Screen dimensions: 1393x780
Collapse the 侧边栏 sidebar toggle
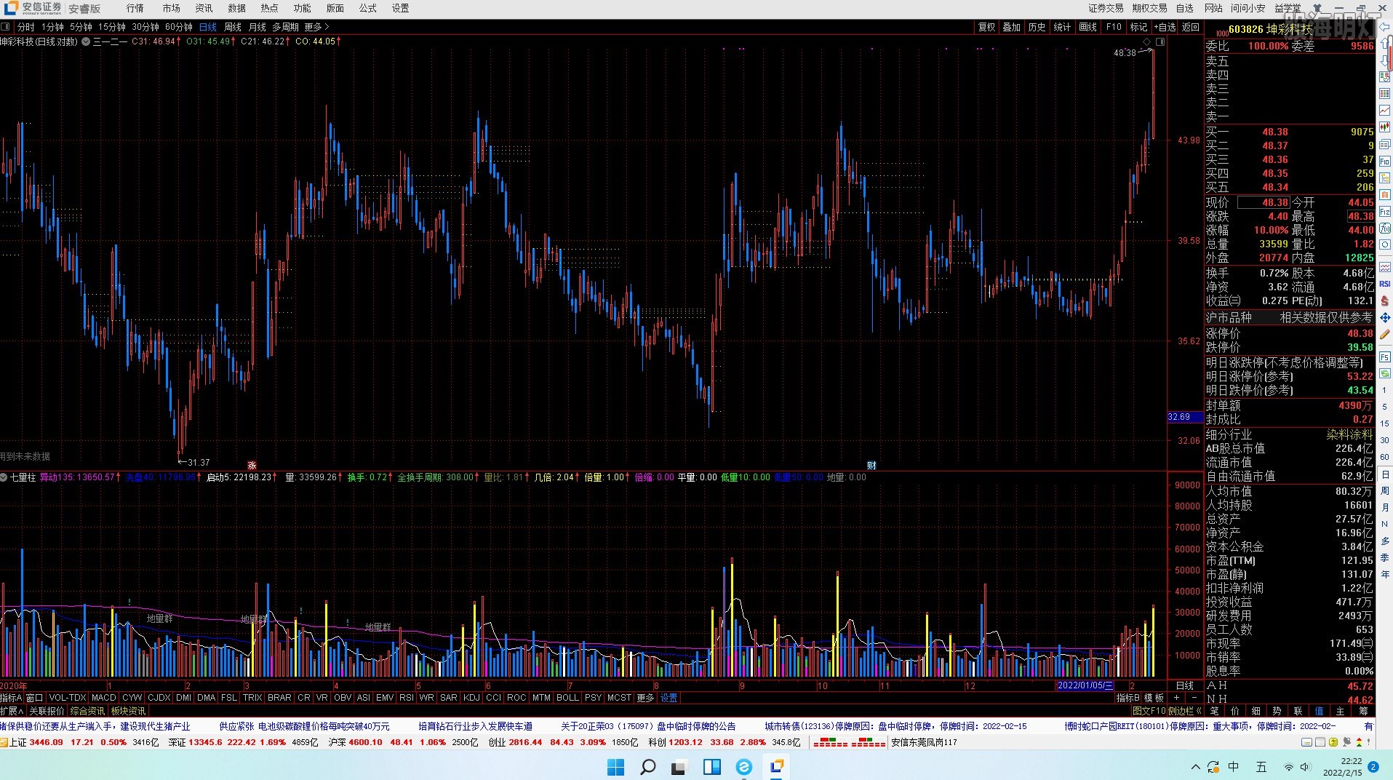coord(1185,711)
